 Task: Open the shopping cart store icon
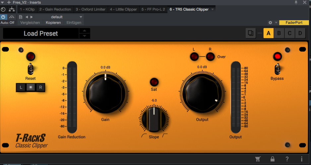click(x=258, y=159)
